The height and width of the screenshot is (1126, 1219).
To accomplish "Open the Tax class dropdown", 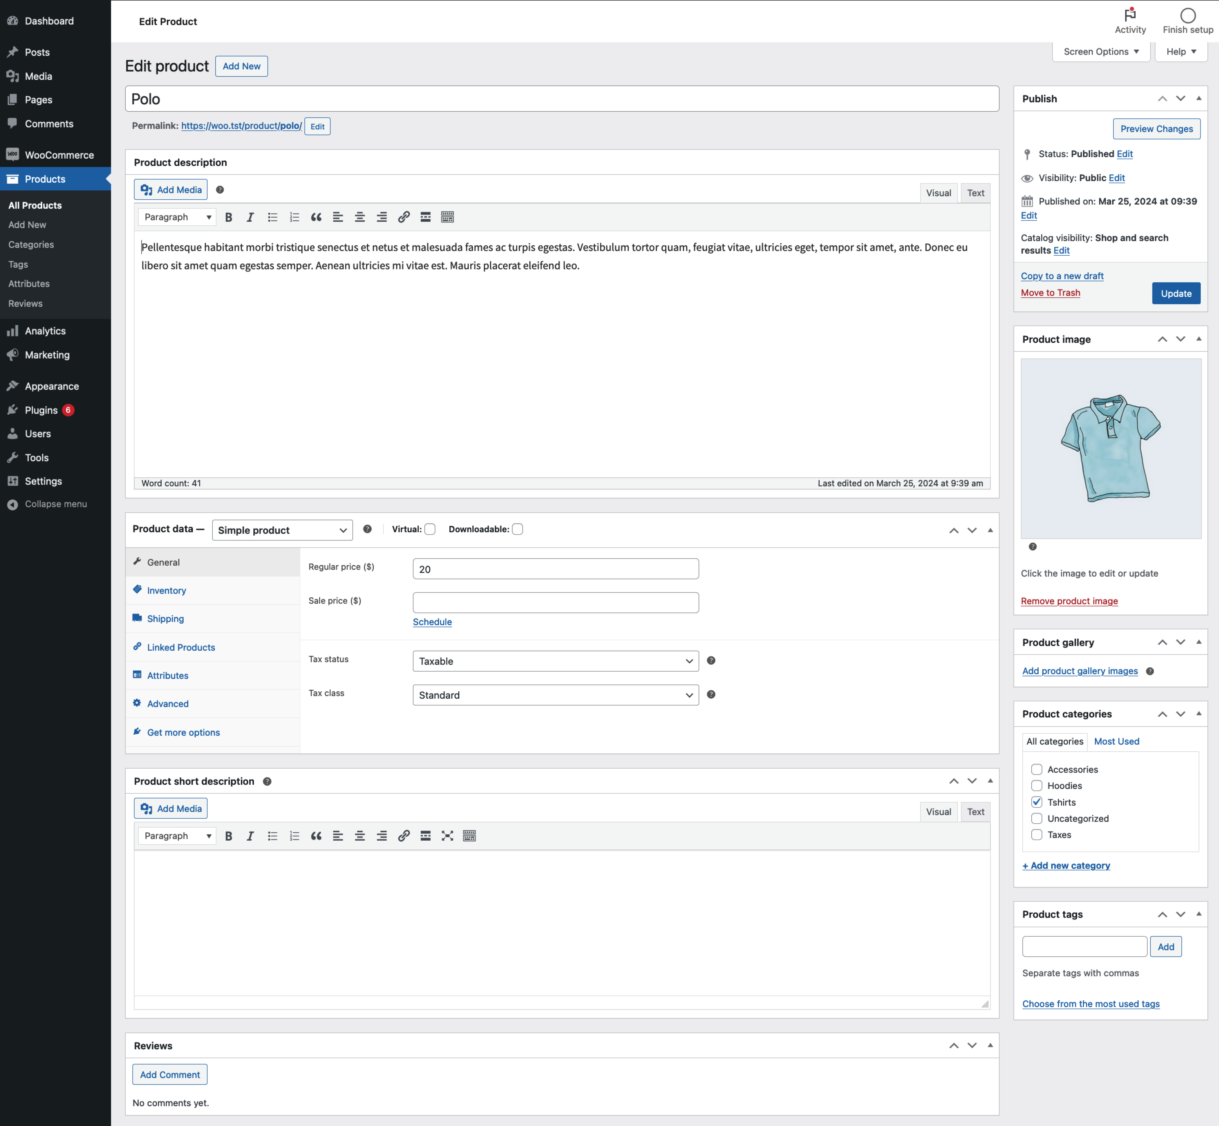I will pos(555,694).
